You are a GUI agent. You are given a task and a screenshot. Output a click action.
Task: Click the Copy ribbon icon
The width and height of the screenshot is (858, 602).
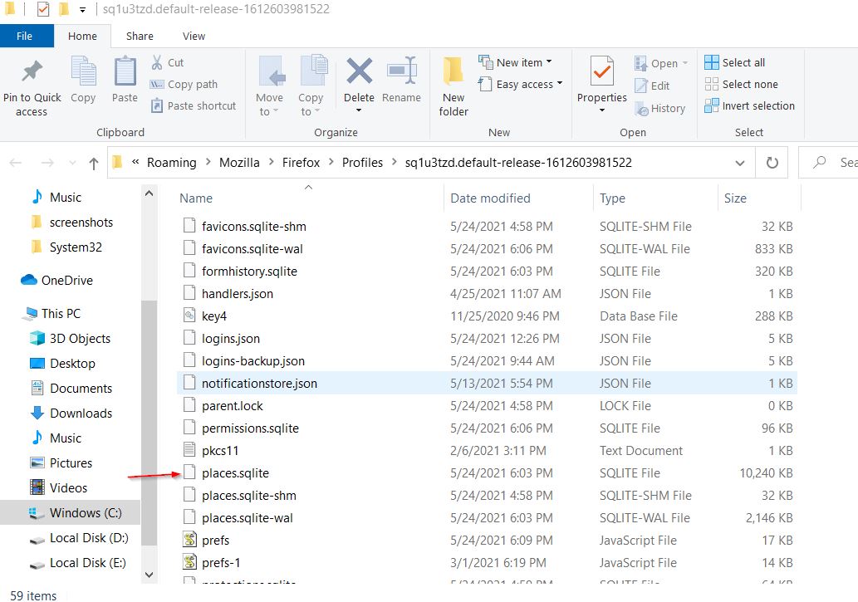coord(83,71)
